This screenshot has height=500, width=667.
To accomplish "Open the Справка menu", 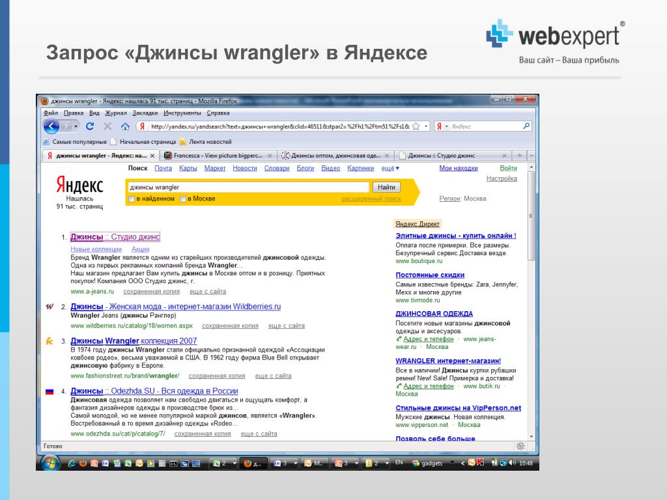I will [218, 113].
